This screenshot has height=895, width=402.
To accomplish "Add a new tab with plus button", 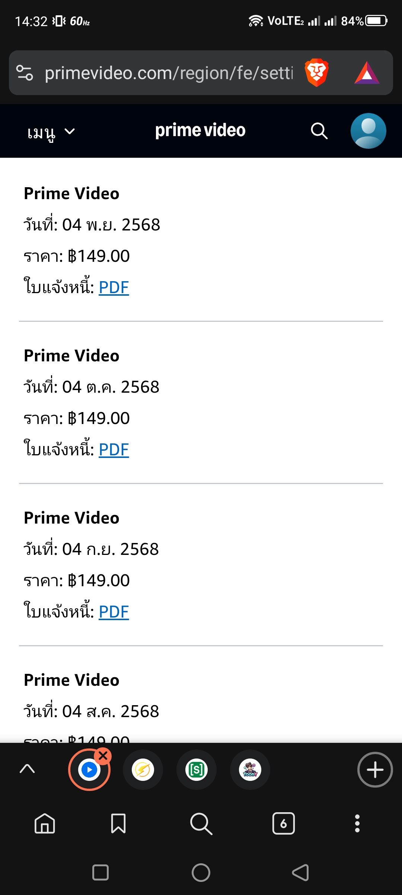I will 375,770.
